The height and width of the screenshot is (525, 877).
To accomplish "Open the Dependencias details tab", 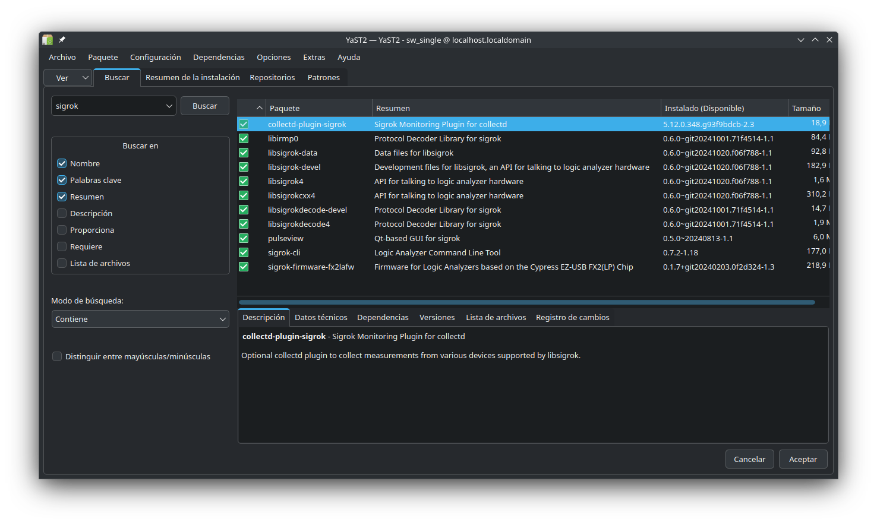I will (x=383, y=317).
